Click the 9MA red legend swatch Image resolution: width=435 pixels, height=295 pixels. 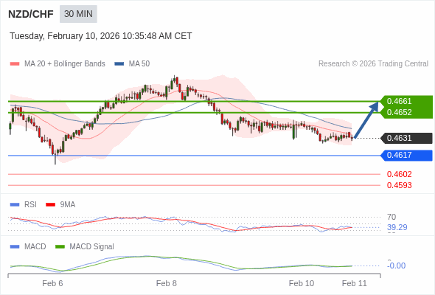pos(50,205)
